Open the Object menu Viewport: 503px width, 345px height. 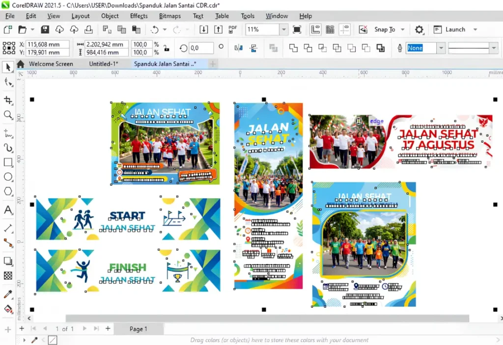[110, 16]
